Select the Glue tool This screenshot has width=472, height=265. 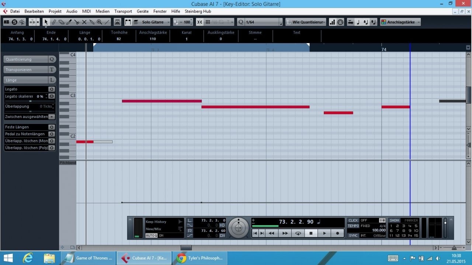click(x=92, y=22)
